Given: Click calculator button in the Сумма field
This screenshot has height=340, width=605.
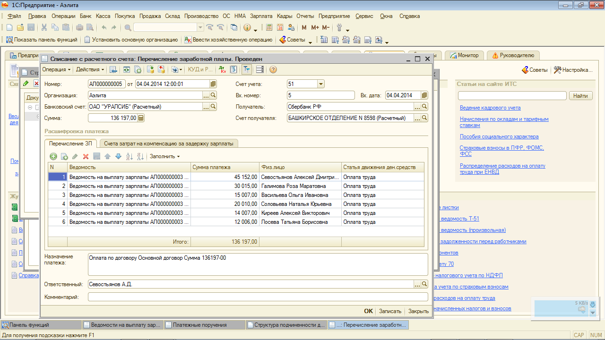Looking at the screenshot, I should pyautogui.click(x=141, y=118).
